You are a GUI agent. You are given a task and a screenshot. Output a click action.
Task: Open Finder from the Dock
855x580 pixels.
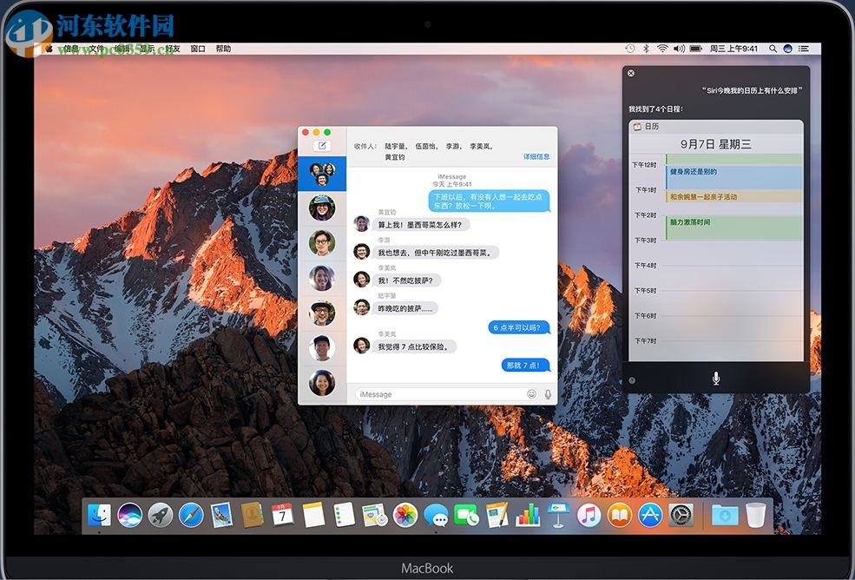pos(99,515)
